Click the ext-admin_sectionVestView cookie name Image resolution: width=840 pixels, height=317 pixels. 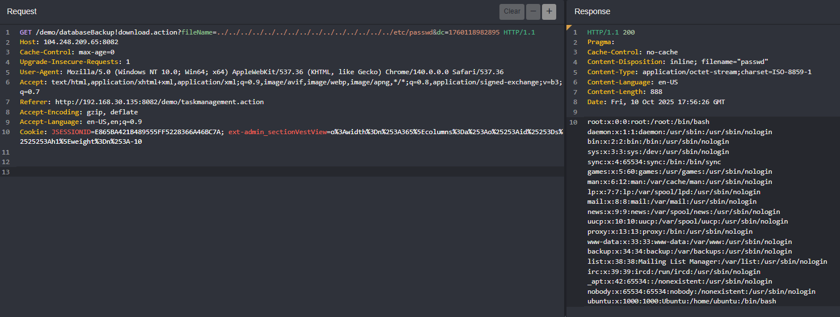tap(278, 132)
